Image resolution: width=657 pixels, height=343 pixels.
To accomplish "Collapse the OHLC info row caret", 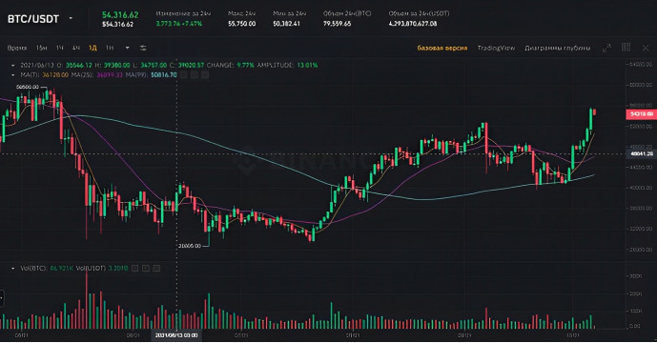I will [13, 66].
